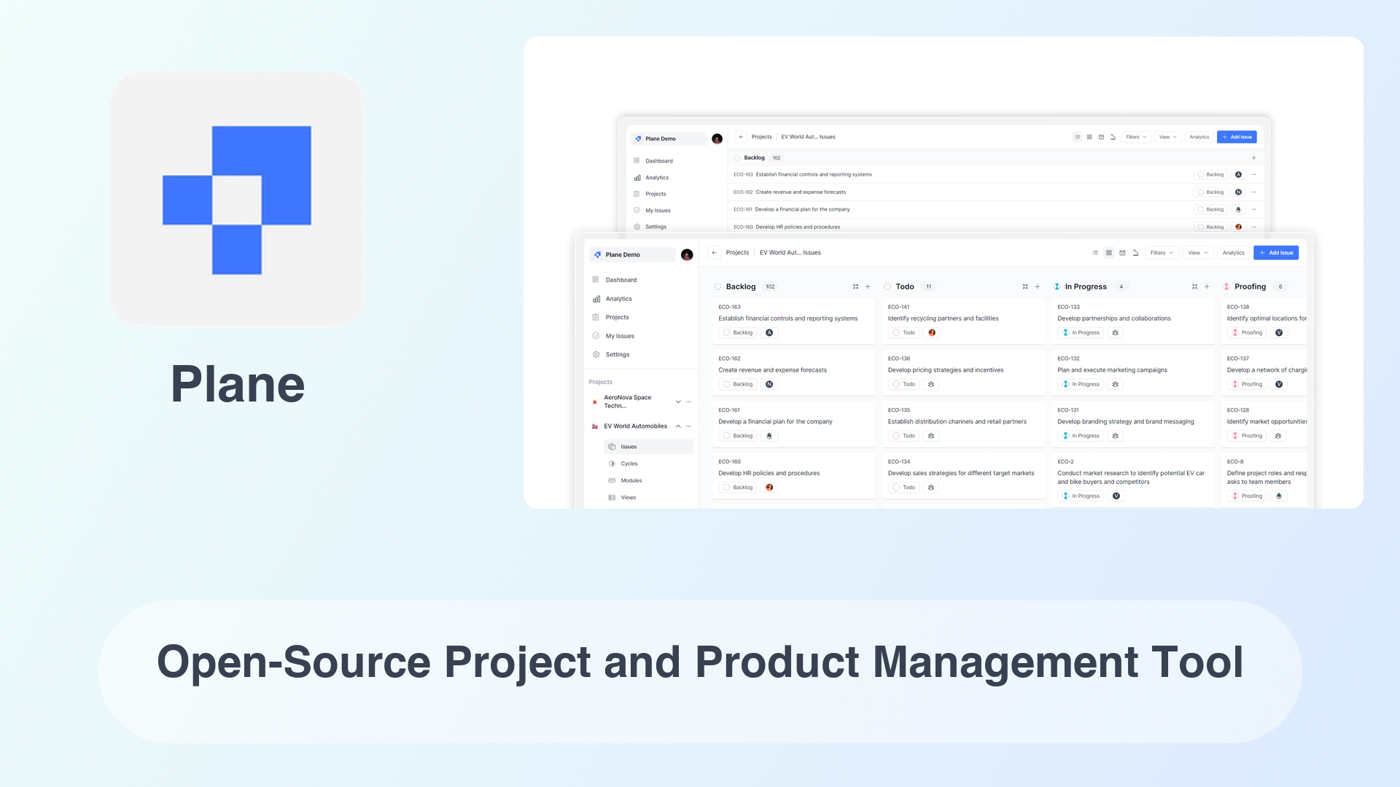Toggle the Todo section collapse arrow

pyautogui.click(x=1024, y=286)
